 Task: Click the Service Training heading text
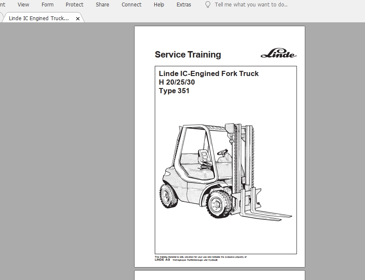pyautogui.click(x=188, y=55)
